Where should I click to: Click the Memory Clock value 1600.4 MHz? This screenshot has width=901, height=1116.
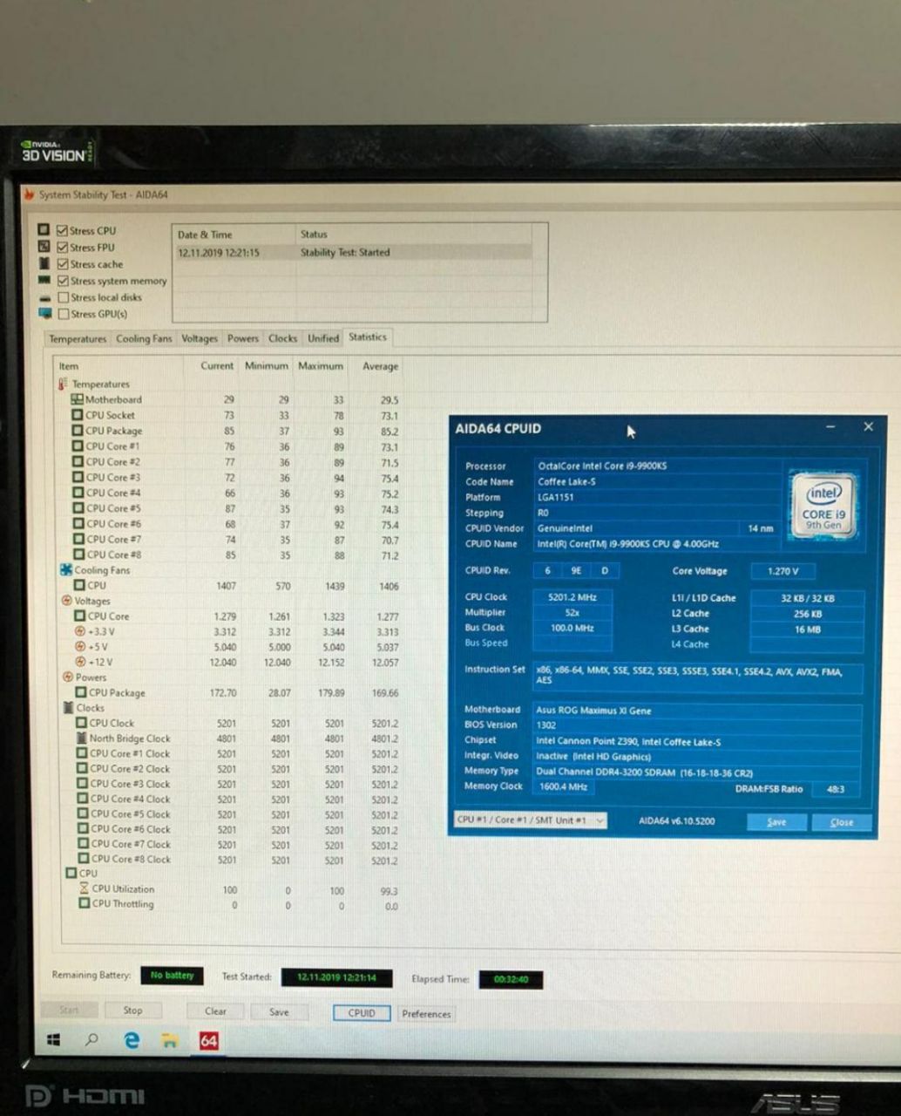(563, 786)
